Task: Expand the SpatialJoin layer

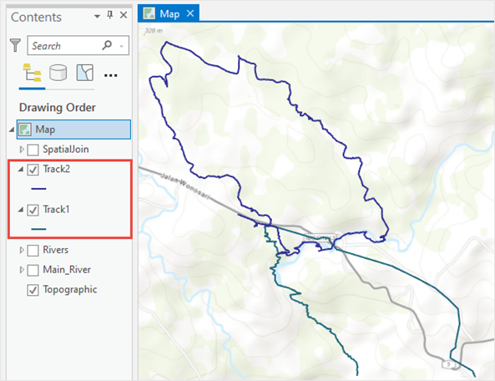Action: pos(22,149)
